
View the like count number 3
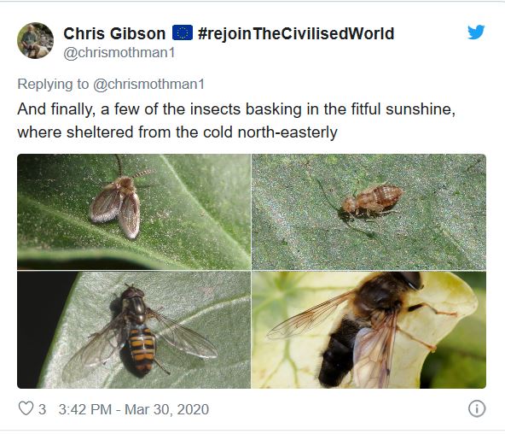[x=42, y=409]
